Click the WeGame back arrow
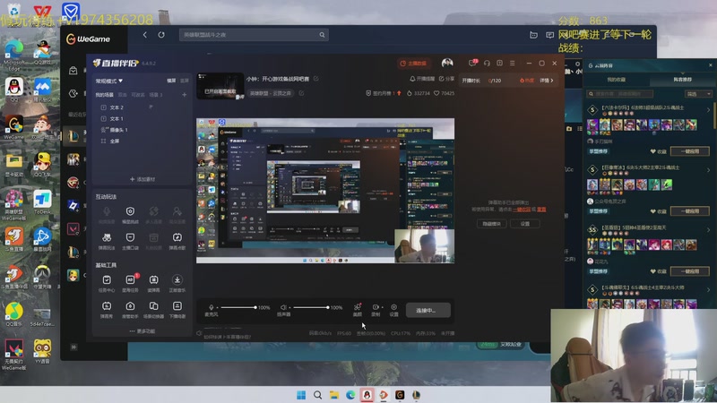 click(145, 35)
